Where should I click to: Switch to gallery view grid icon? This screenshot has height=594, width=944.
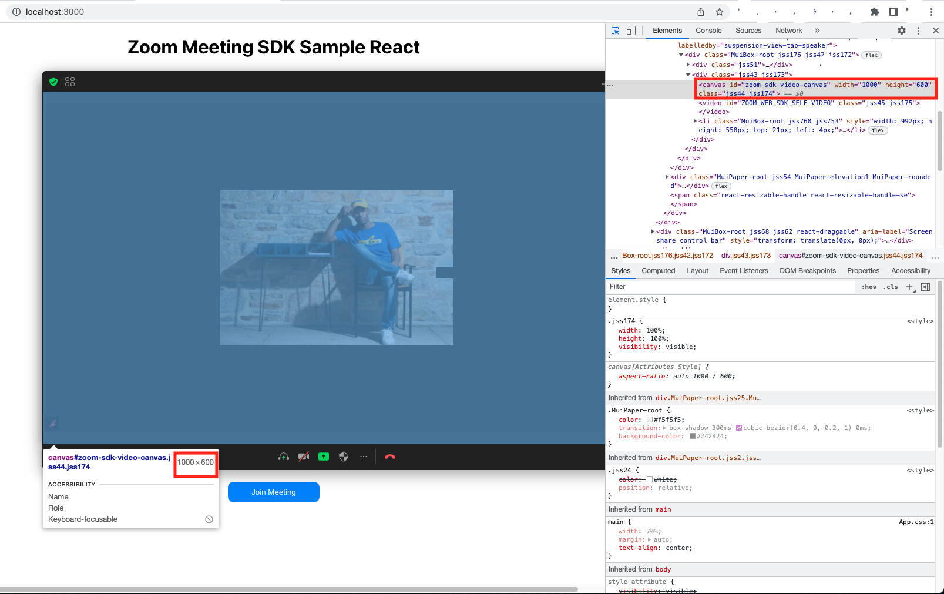point(70,82)
